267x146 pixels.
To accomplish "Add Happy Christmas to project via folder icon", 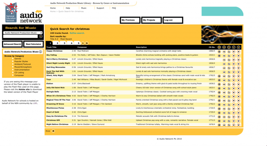I will click(229, 52).
